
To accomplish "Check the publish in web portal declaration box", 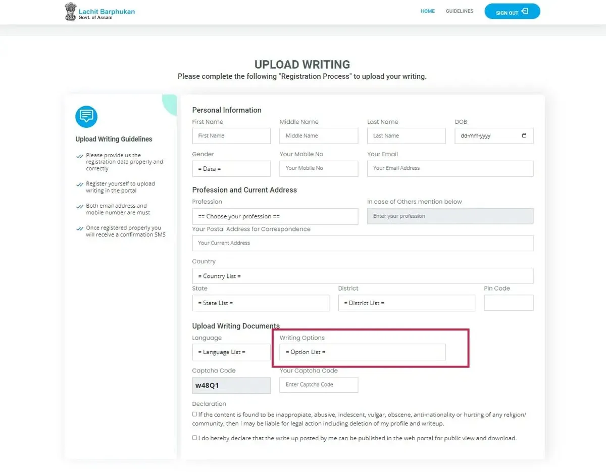I will (194, 438).
